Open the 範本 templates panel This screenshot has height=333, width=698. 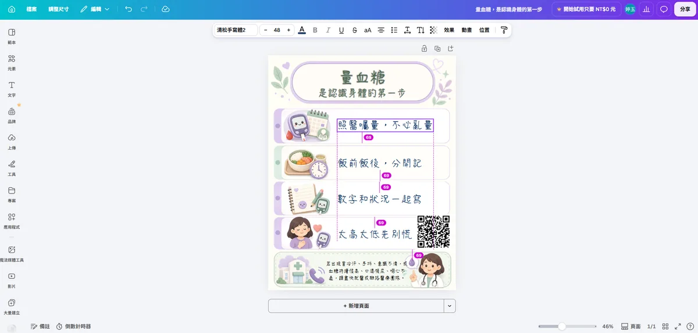click(x=12, y=36)
